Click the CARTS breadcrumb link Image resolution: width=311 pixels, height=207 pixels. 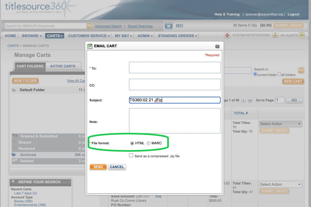tap(13, 46)
